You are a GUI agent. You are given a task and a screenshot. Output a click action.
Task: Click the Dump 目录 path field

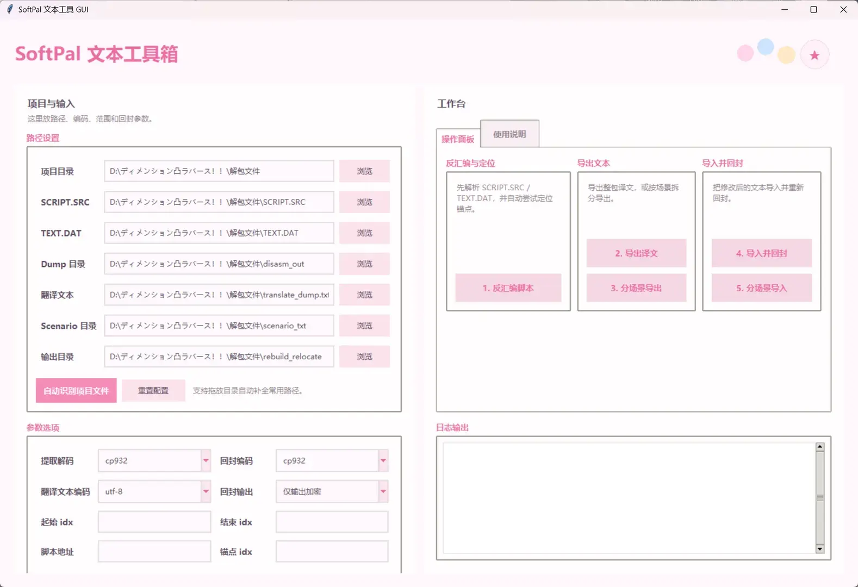pyautogui.click(x=219, y=264)
